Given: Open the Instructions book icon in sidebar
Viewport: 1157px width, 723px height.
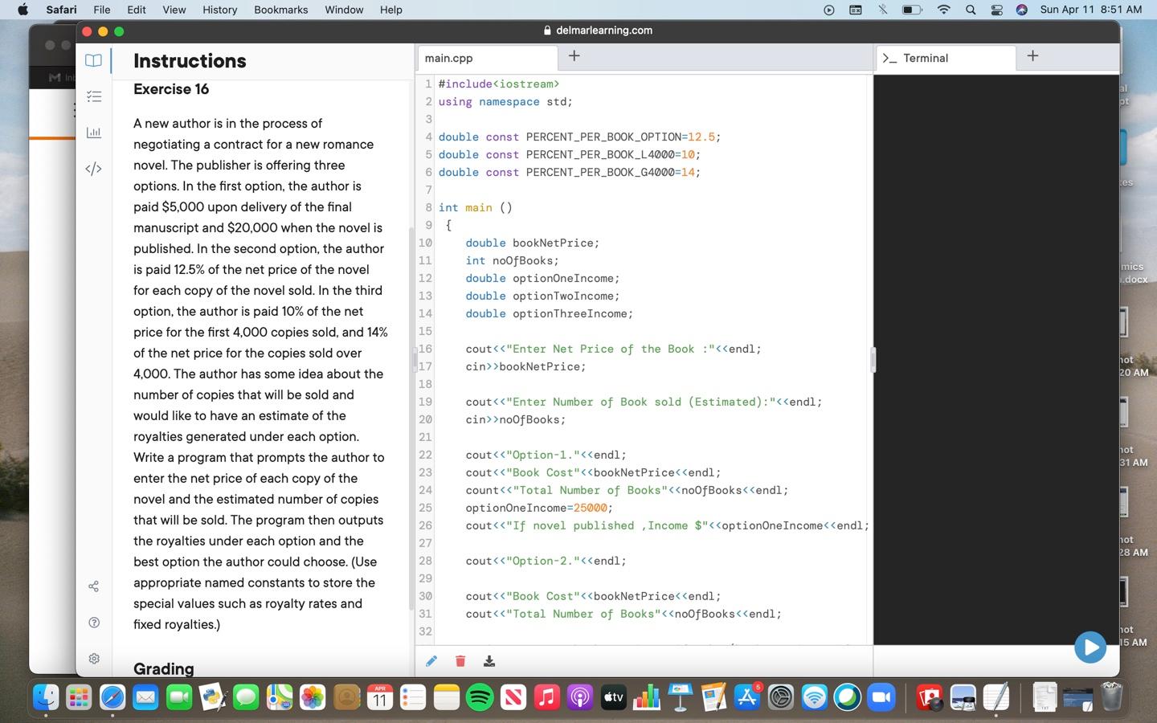Looking at the screenshot, I should (x=94, y=60).
